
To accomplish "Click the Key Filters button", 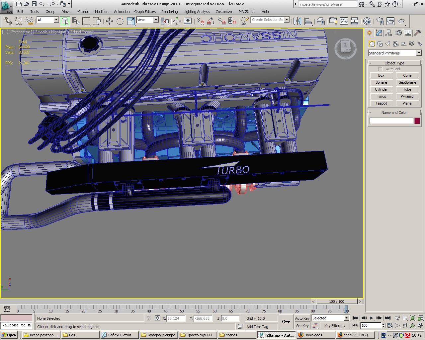I will coord(334,326).
